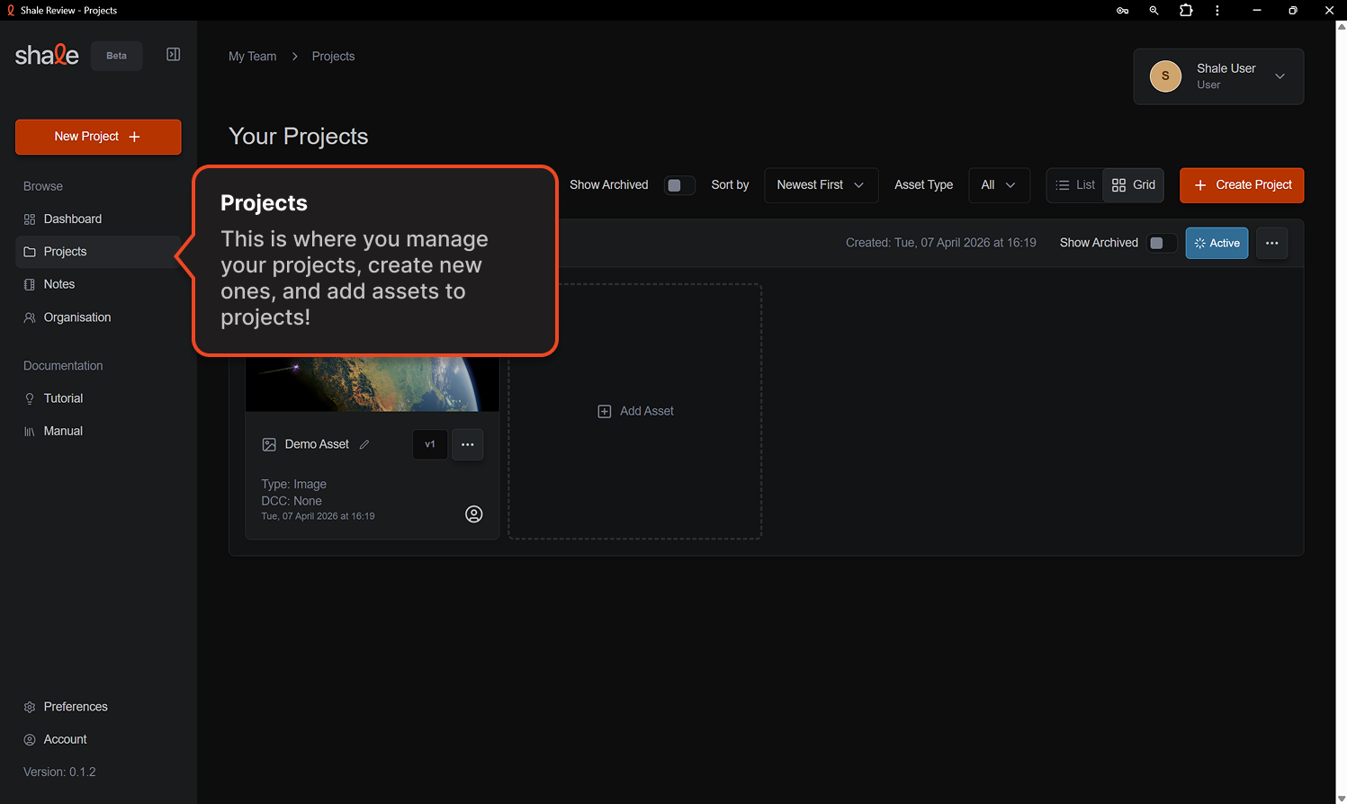Open Asset Type All dropdown

[999, 185]
